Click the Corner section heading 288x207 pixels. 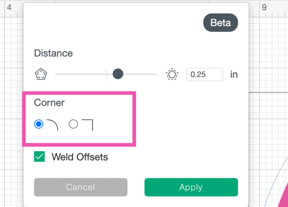[49, 103]
